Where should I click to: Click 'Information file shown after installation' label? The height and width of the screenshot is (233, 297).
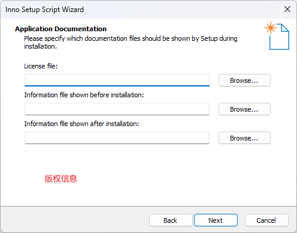pyautogui.click(x=81, y=124)
